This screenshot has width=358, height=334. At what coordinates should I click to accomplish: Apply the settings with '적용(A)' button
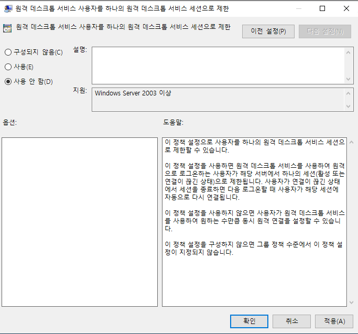[334, 321]
